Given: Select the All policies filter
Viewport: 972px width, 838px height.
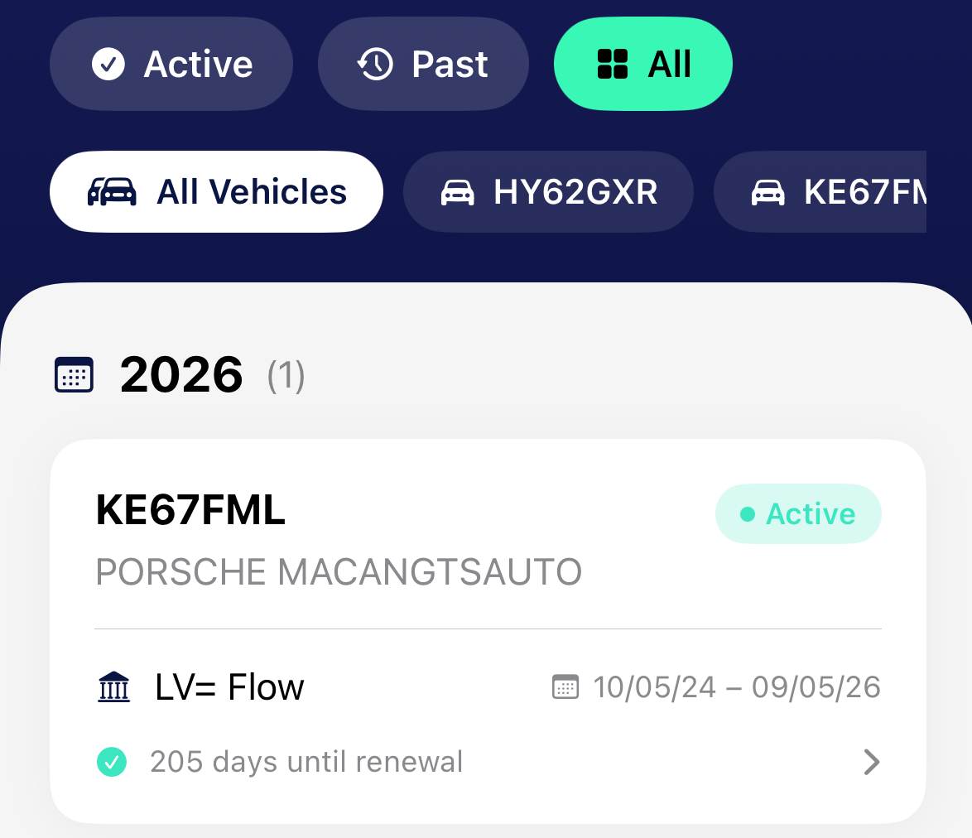Looking at the screenshot, I should coord(642,64).
